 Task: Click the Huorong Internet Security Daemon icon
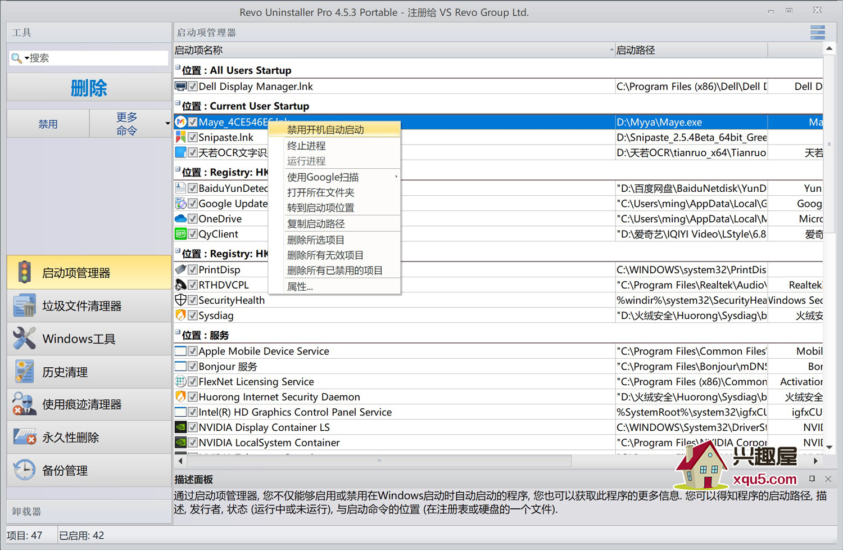(180, 397)
